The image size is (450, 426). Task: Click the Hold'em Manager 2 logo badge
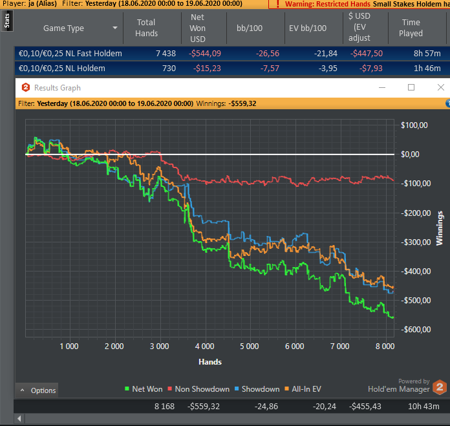point(440,387)
